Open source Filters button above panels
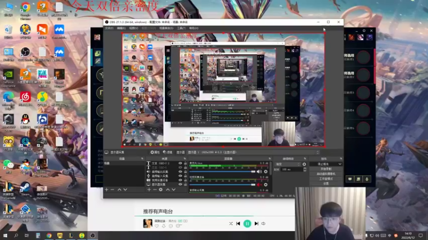The image size is (428, 240). coord(167,153)
